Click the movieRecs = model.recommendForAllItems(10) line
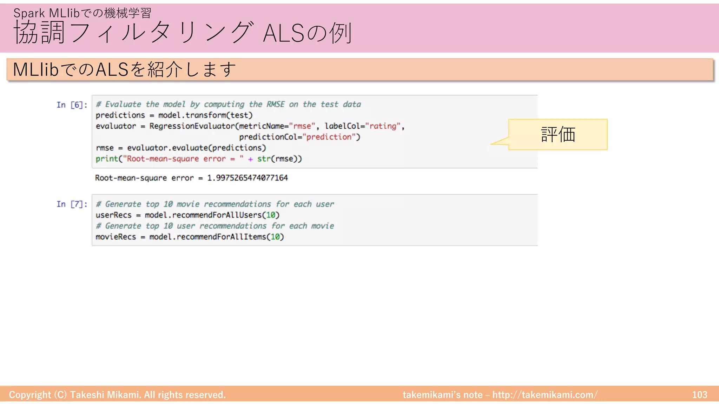 point(190,237)
